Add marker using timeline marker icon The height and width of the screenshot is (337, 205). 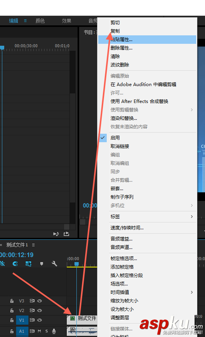pos(41,264)
